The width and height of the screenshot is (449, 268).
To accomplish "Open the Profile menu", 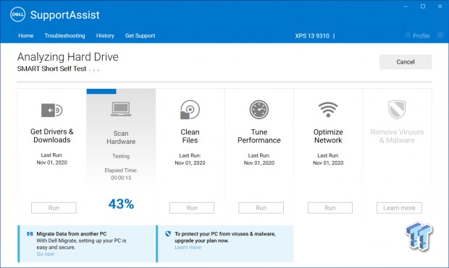I will [x=417, y=35].
